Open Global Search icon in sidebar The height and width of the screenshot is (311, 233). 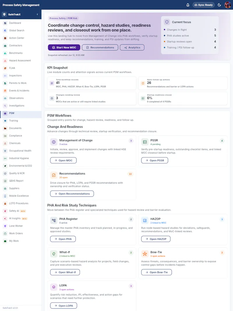(x=5, y=31)
